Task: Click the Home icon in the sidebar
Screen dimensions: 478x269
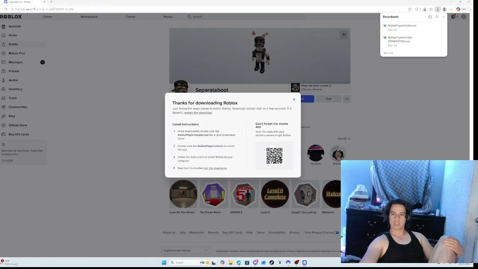Action: point(3,35)
